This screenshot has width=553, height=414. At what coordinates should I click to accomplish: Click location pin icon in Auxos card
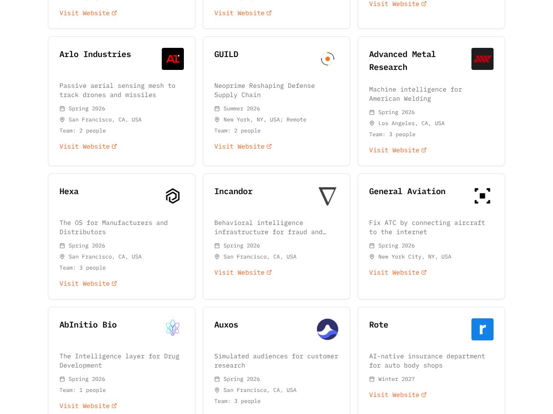(217, 390)
